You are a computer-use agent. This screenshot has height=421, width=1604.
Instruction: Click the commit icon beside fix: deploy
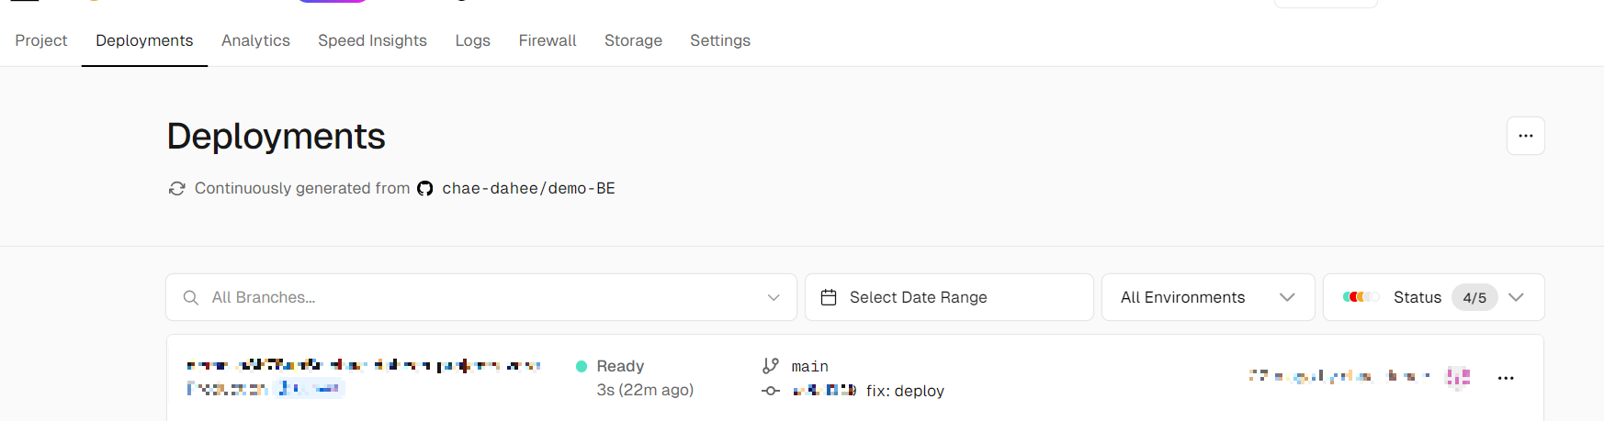click(x=770, y=391)
